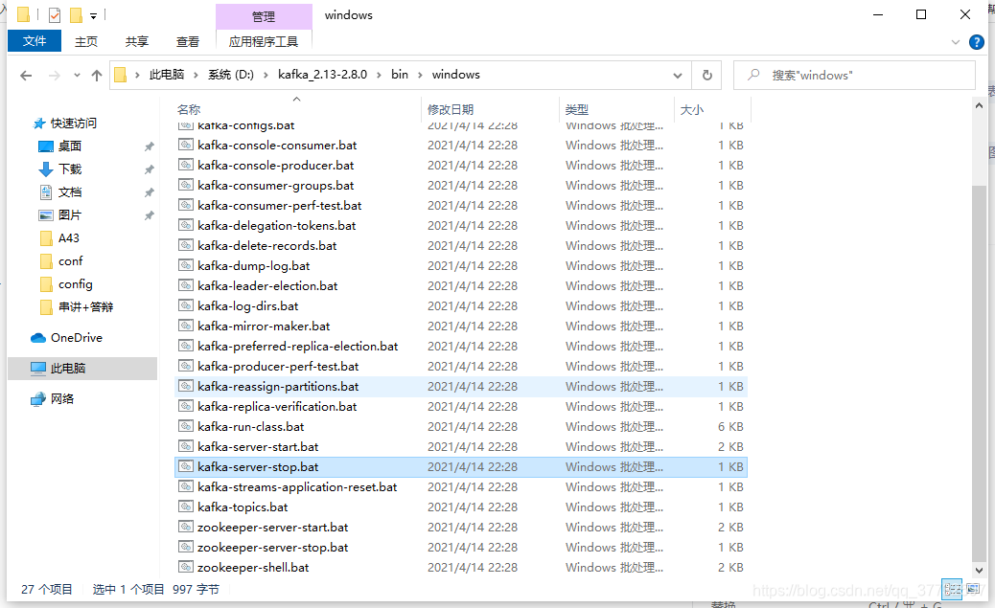Viewport: 995px width, 608px height.
Task: Open the Help question mark icon
Action: [977, 42]
